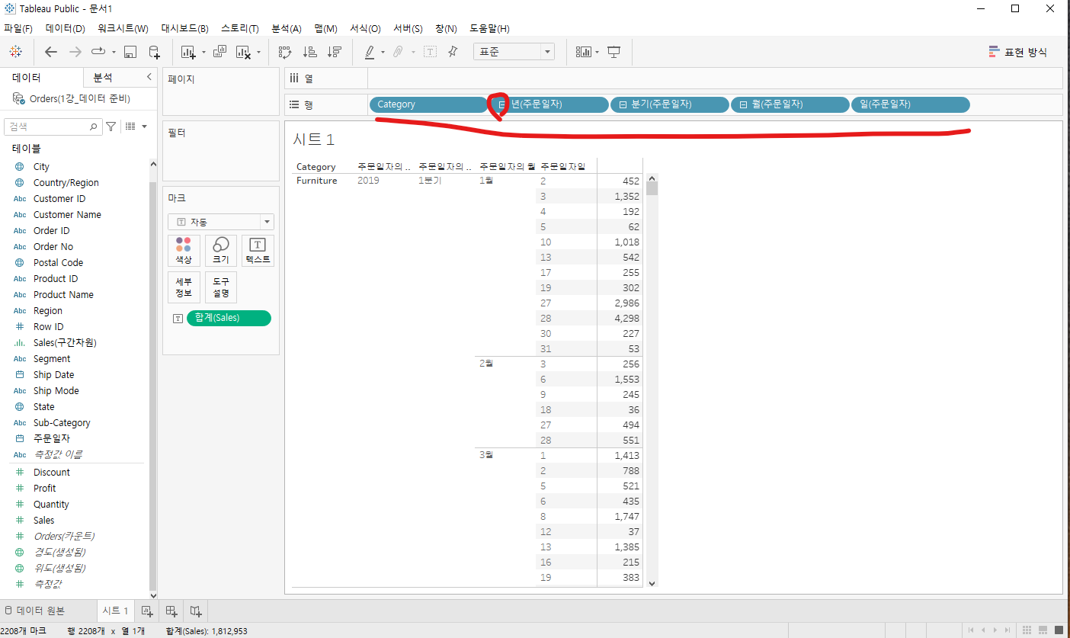Open the 워크시트(W) menu
1070x638 pixels.
click(x=123, y=28)
